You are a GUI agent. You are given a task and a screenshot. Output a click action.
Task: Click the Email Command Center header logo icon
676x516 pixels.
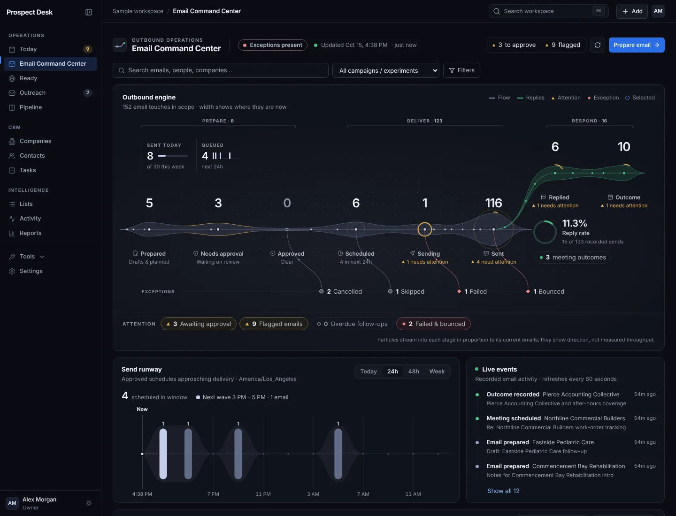(120, 45)
